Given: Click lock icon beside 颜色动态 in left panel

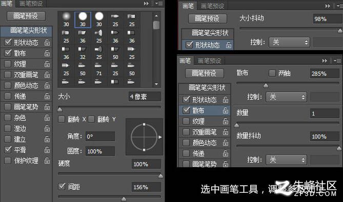Looking at the screenshot, I should (x=47, y=85).
